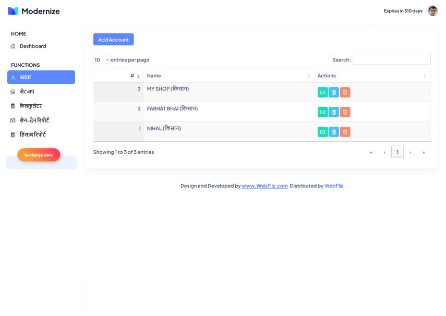This screenshot has width=446, height=316.
Task: Sort table by Name column
Action: pos(228,76)
